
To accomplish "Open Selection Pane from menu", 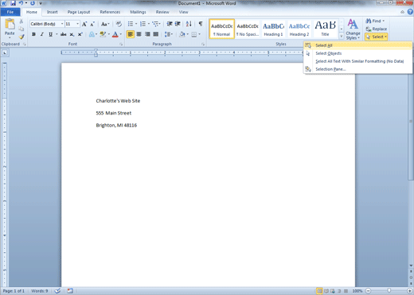I will (x=358, y=69).
